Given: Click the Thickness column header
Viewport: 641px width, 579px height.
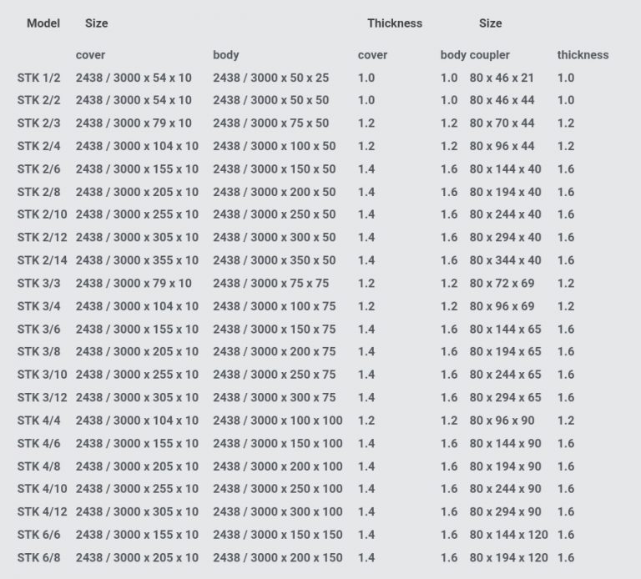Looking at the screenshot, I should [x=395, y=23].
